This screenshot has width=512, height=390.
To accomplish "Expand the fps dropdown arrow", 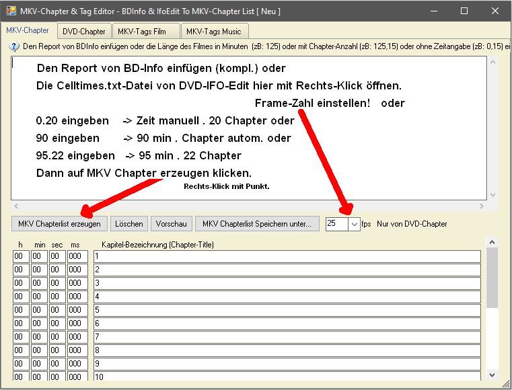I will click(x=355, y=224).
